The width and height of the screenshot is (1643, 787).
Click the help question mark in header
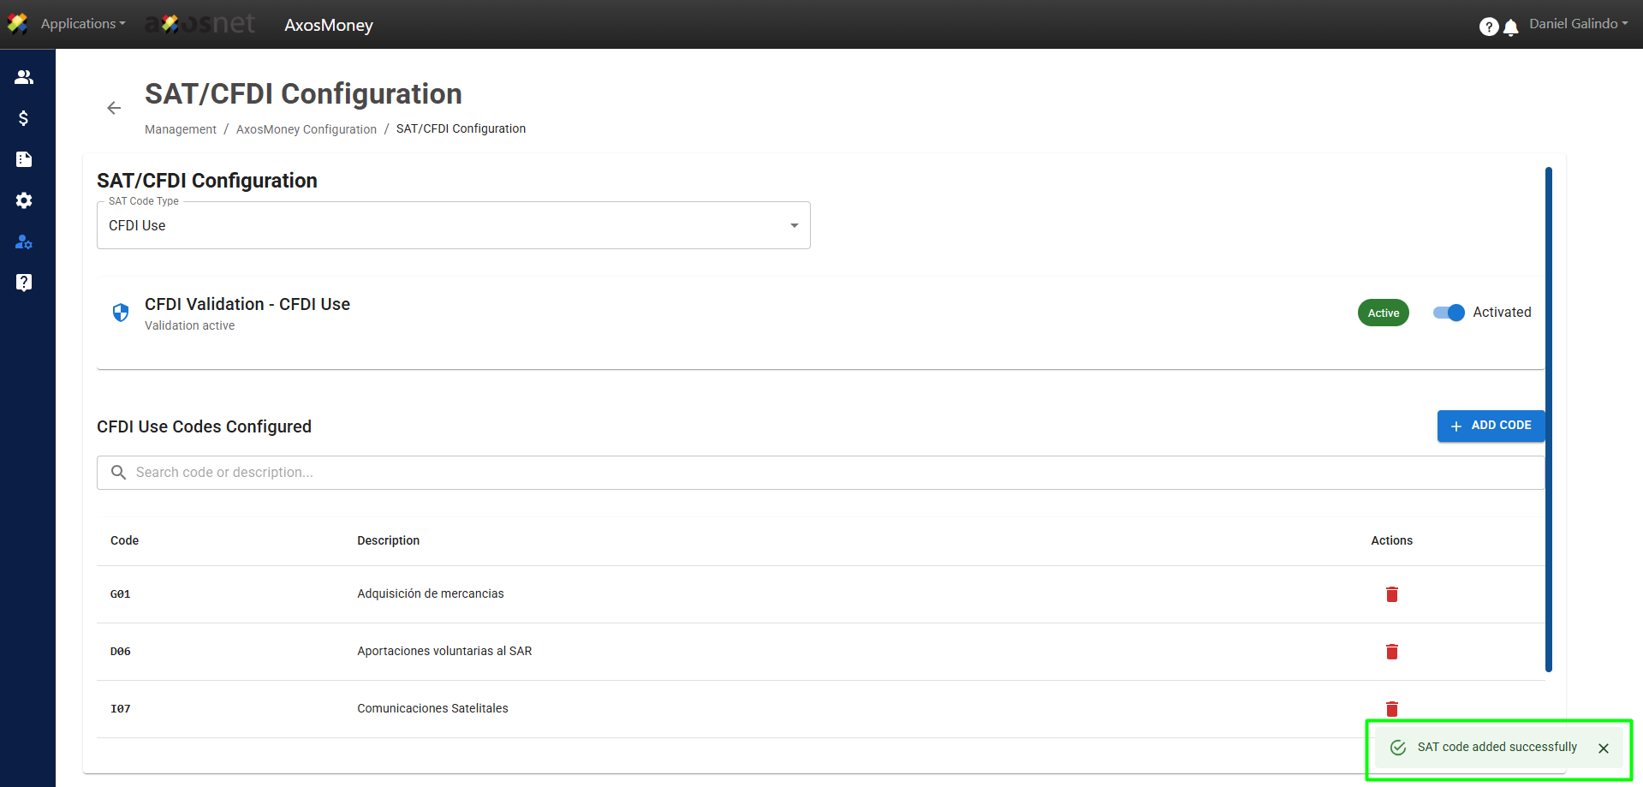(x=1489, y=27)
